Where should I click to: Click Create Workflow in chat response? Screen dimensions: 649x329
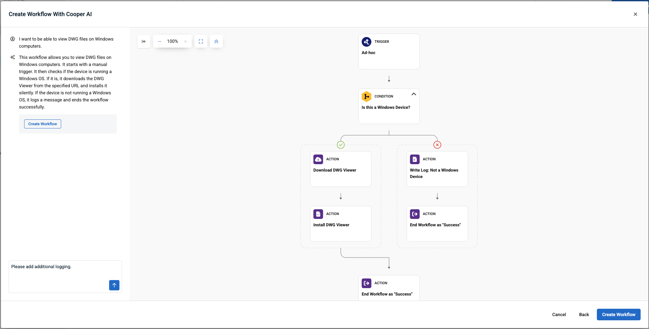pyautogui.click(x=42, y=124)
